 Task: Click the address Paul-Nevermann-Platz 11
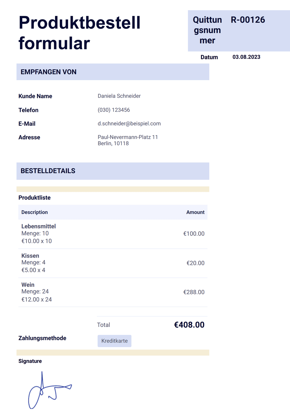[128, 137]
